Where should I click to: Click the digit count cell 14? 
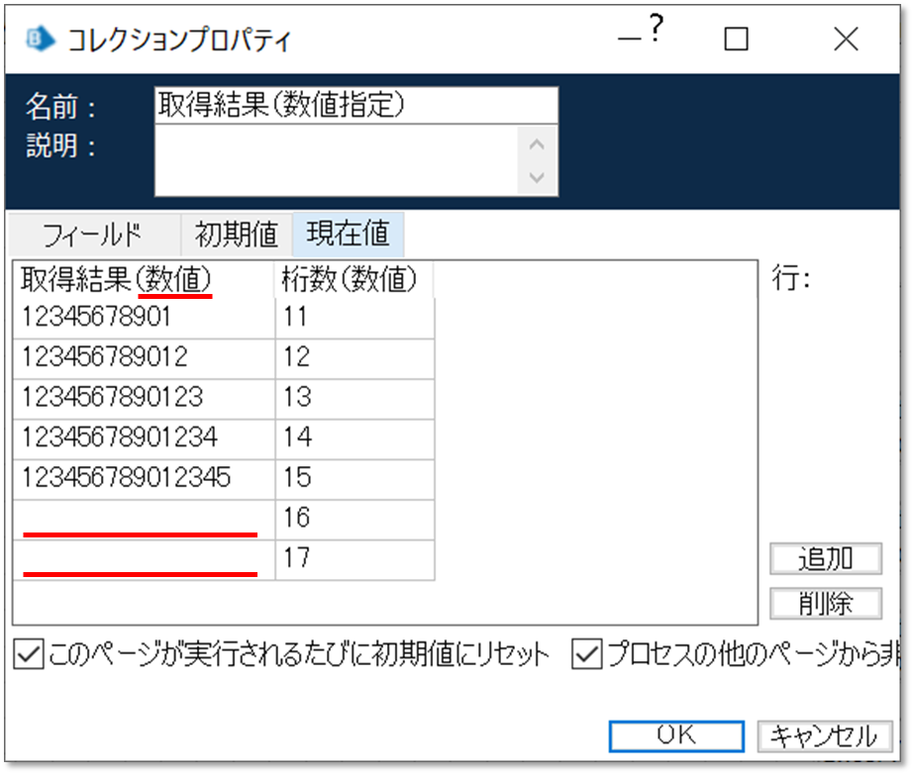(x=355, y=438)
